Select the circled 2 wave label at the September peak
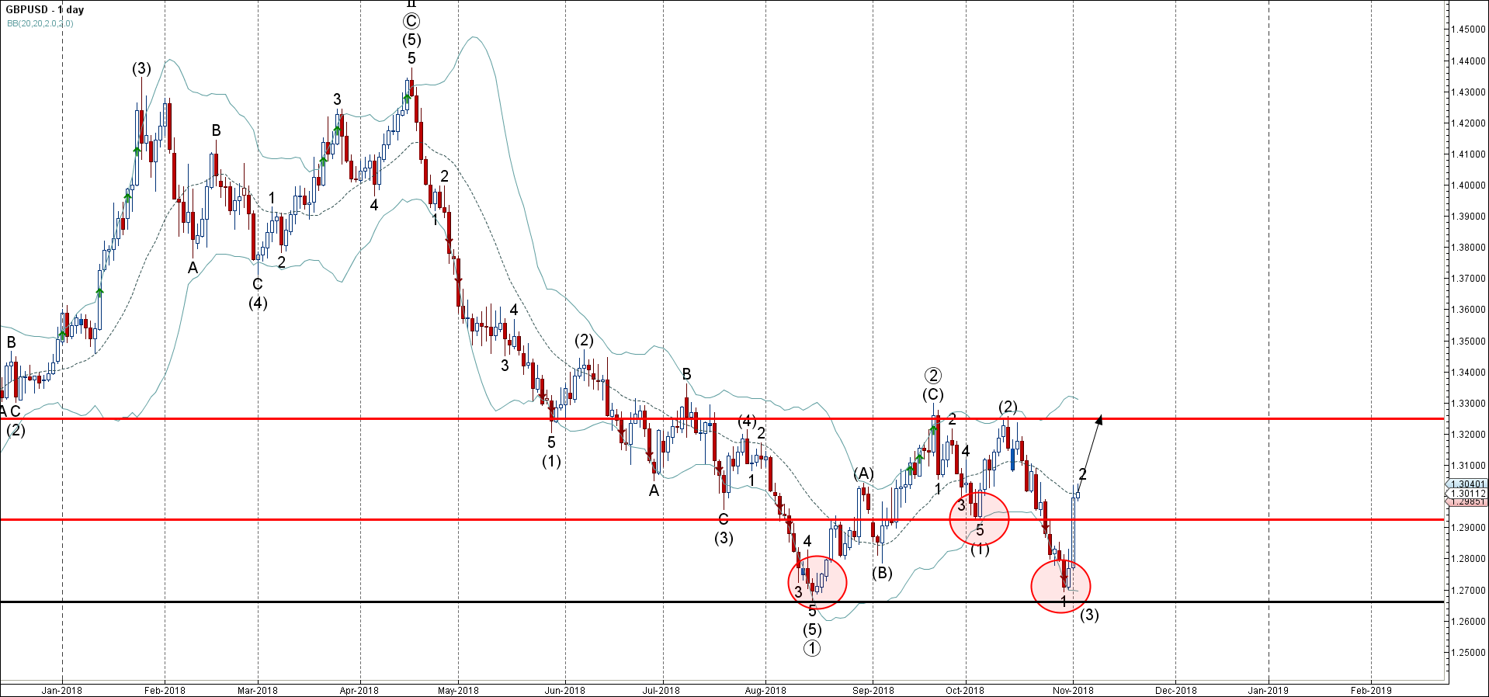The width and height of the screenshot is (1489, 697). coord(933,376)
